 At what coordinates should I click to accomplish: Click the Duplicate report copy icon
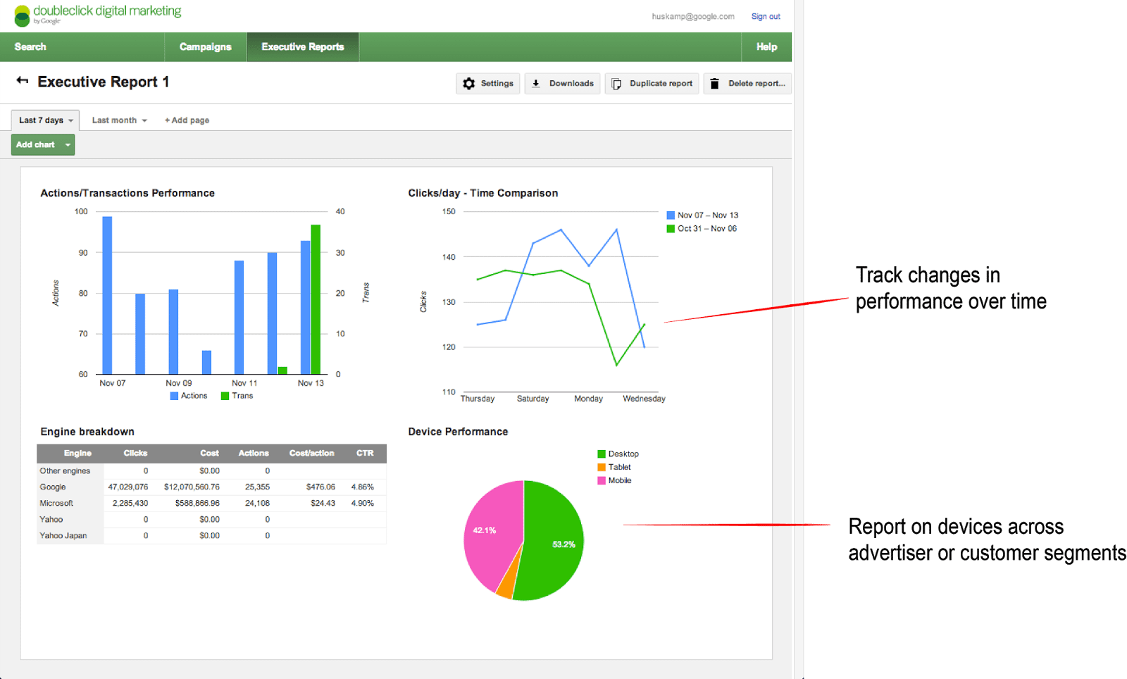tap(616, 83)
